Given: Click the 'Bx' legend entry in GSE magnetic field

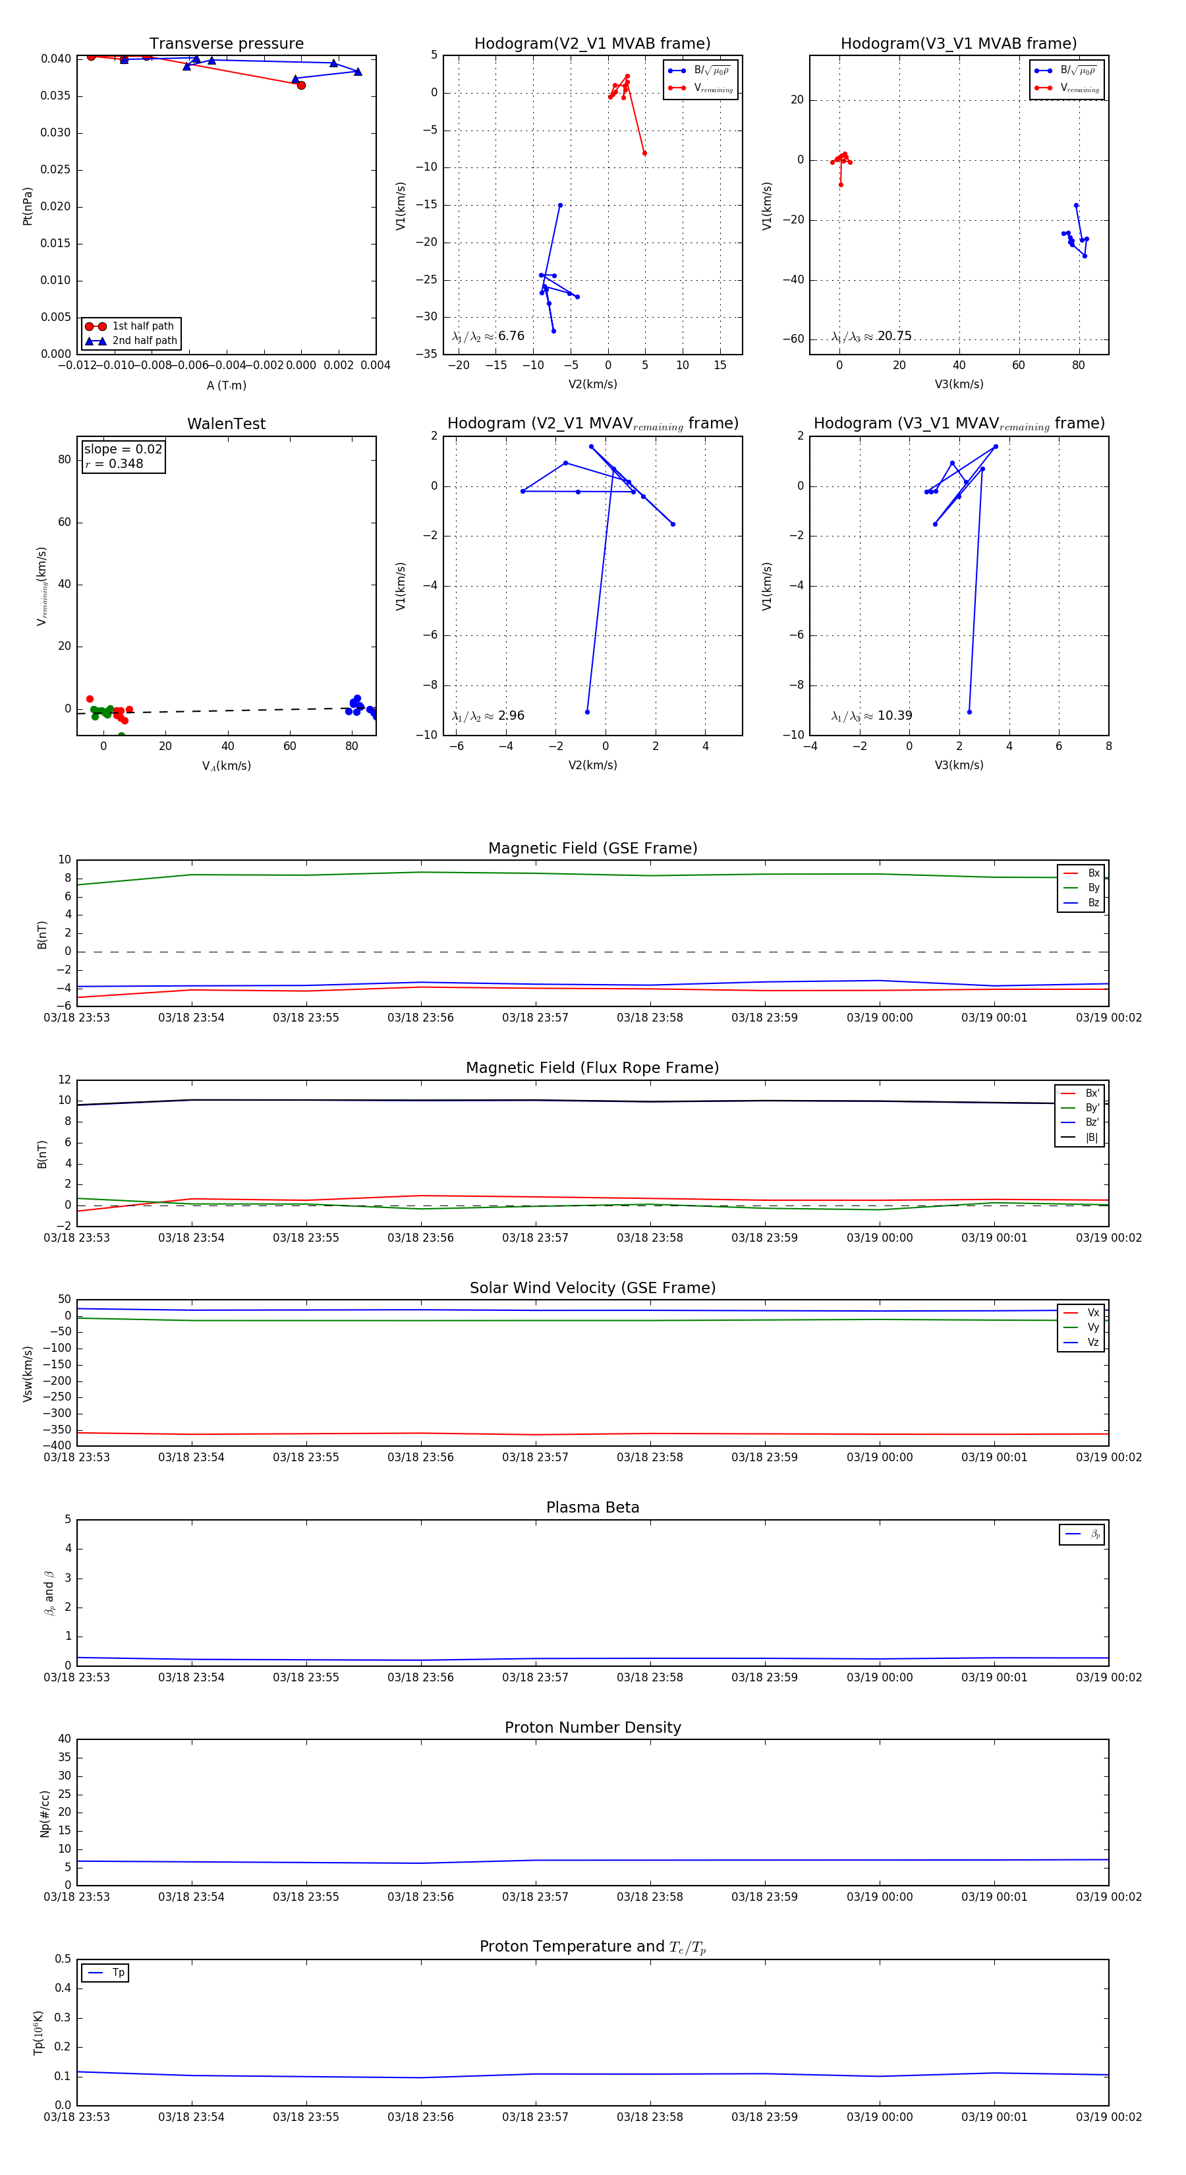Looking at the screenshot, I should click(1082, 873).
